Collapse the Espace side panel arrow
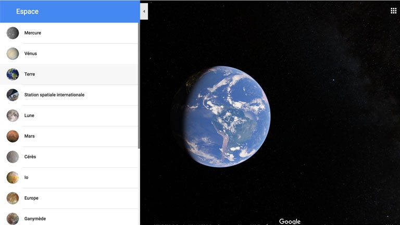 coord(144,11)
